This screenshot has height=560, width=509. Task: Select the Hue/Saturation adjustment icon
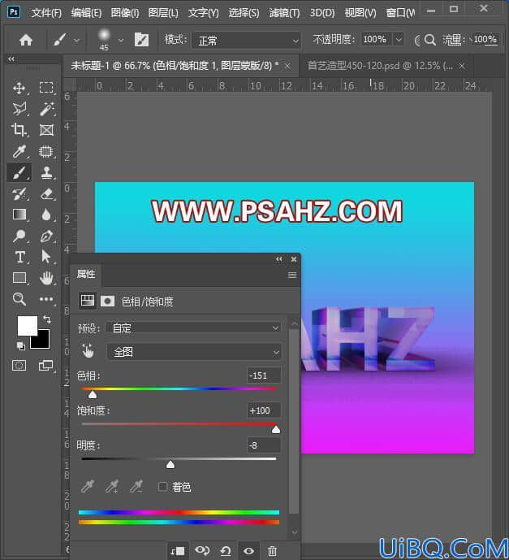pyautogui.click(x=88, y=301)
